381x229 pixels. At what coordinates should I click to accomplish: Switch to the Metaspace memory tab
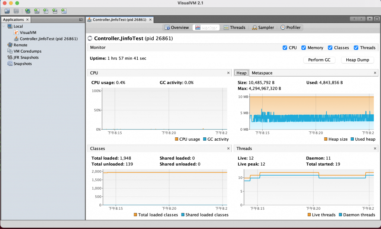tap(262, 73)
